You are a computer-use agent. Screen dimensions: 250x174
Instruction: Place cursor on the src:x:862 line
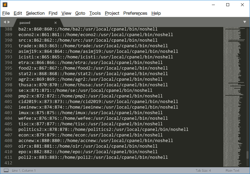tap(88, 40)
